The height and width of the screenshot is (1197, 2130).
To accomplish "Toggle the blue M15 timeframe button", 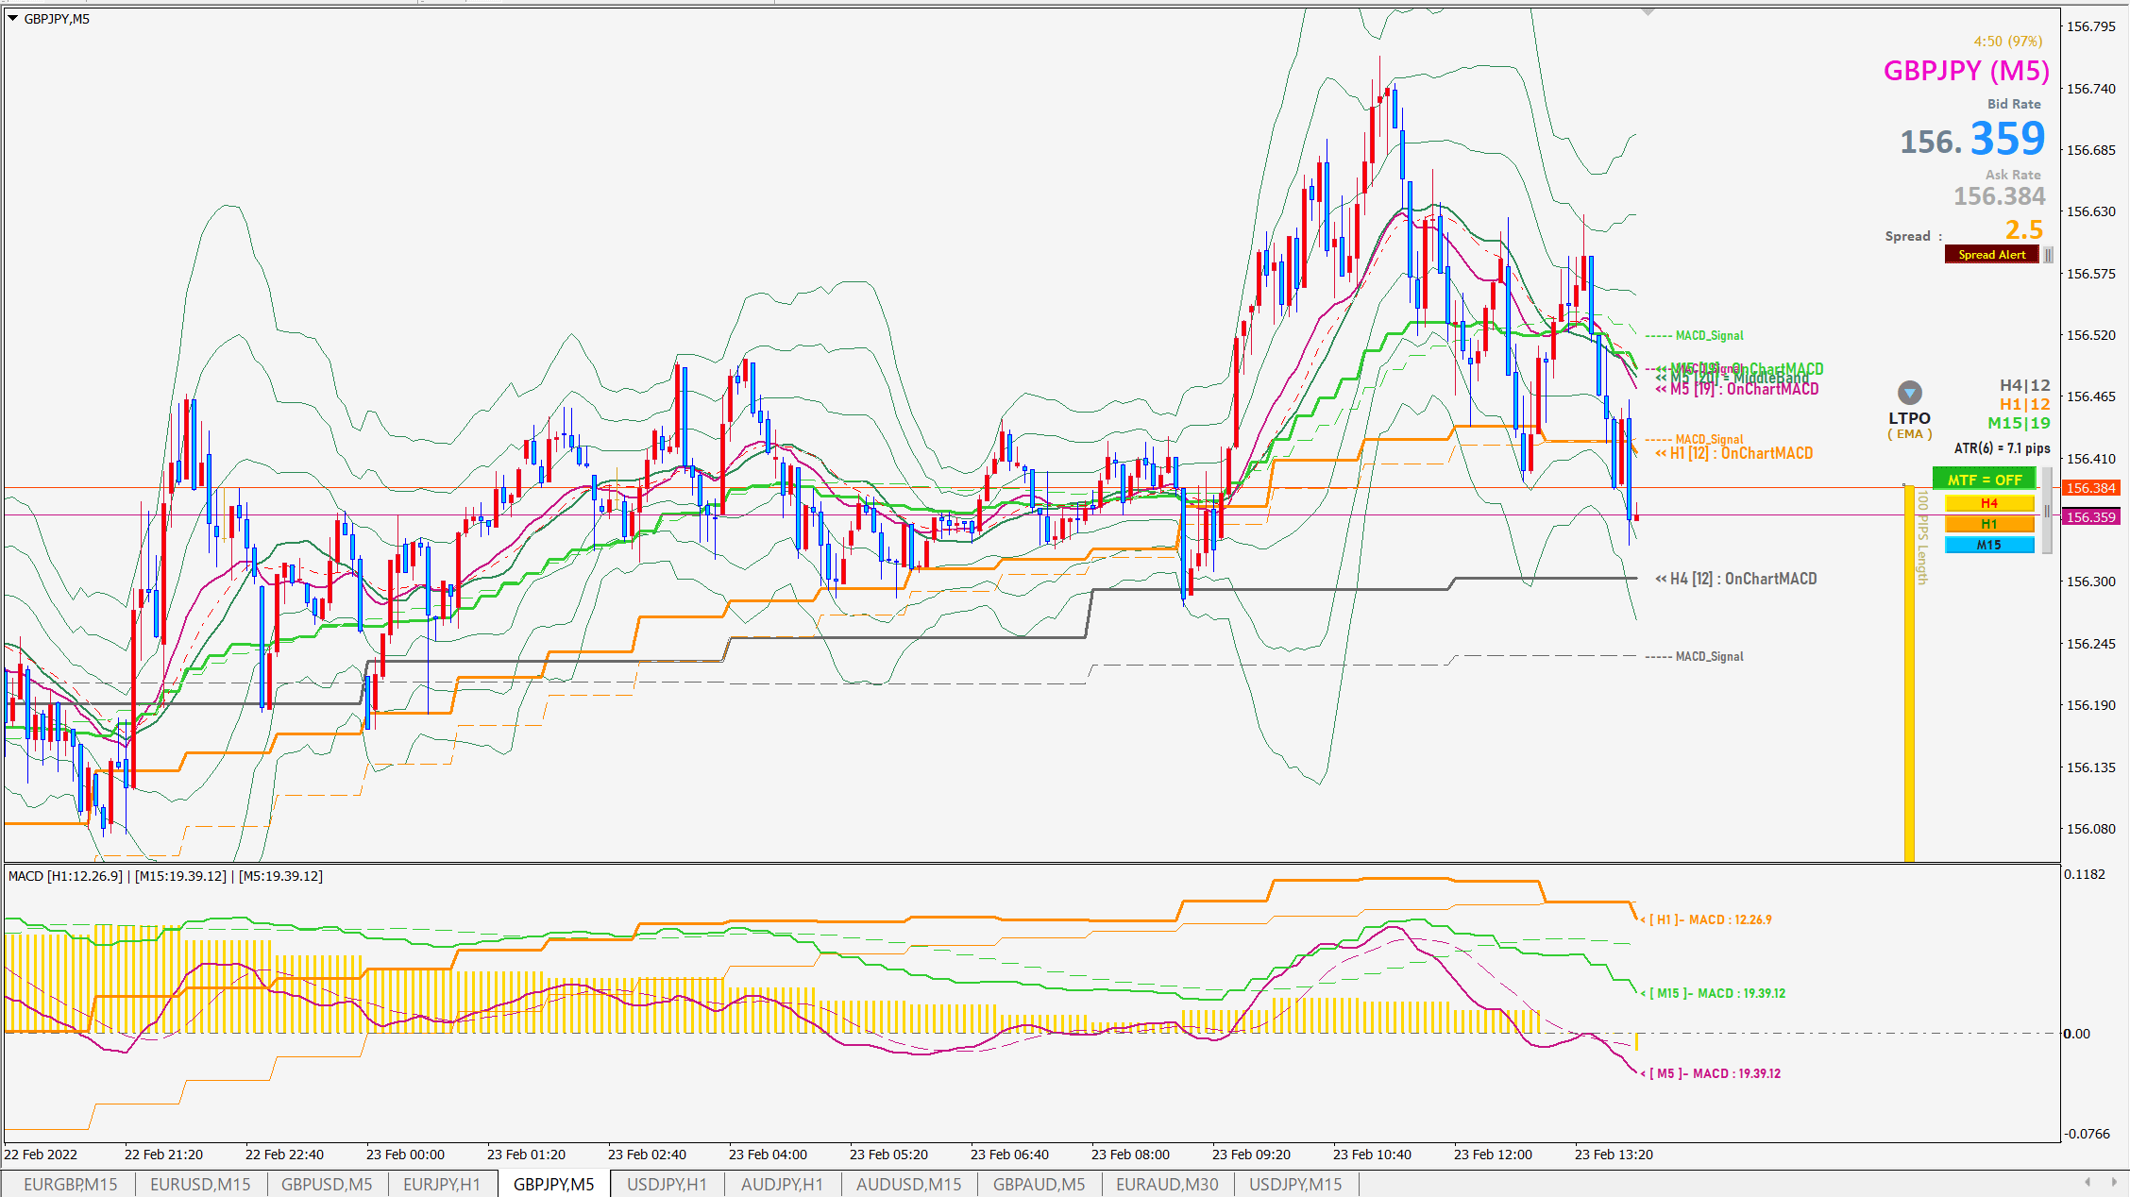I will click(x=1989, y=545).
